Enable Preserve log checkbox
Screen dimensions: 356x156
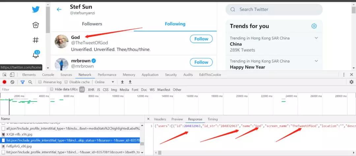(40, 82)
